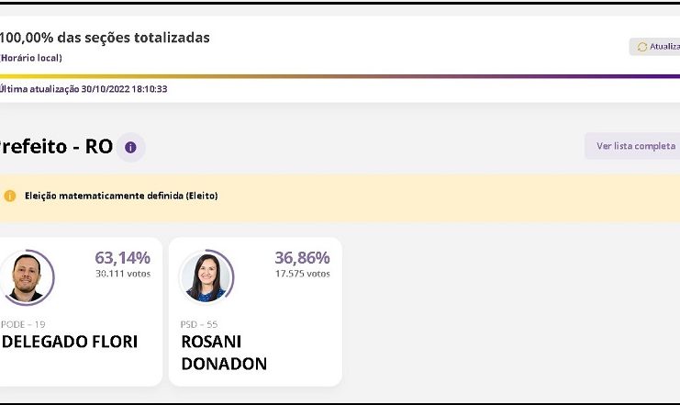Click the purple totalization progress bar
680x405 pixels.
tap(340, 76)
